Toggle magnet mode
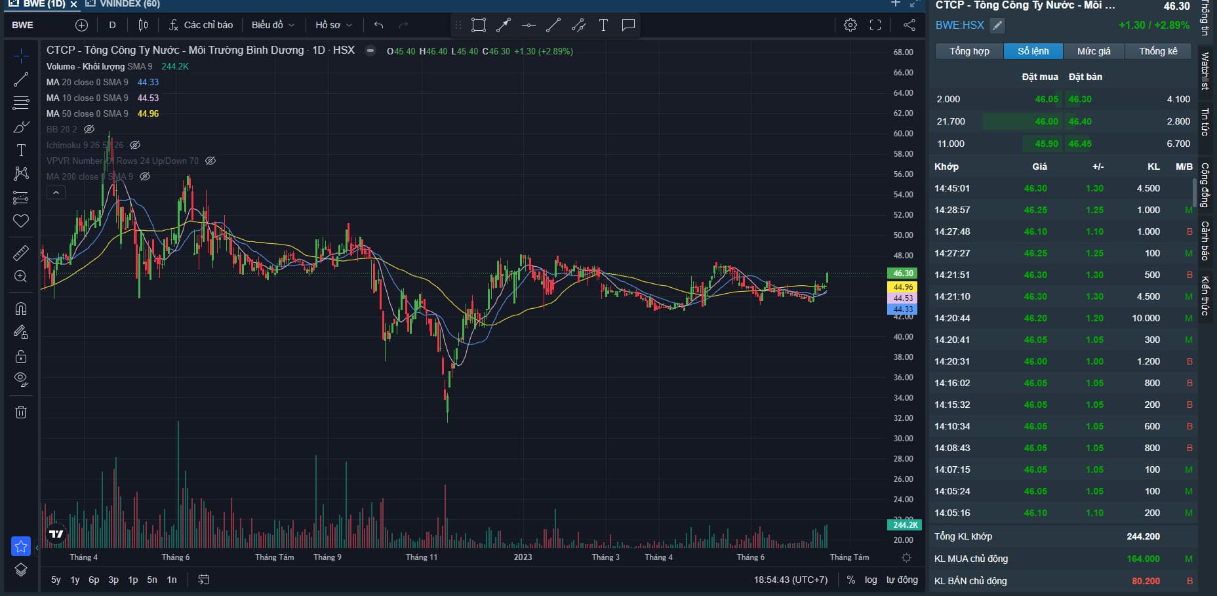1217x596 pixels. (x=21, y=308)
